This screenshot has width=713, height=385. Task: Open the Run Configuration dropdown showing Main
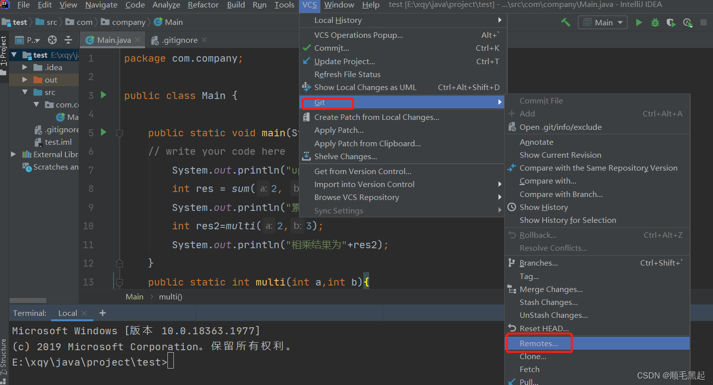point(603,22)
